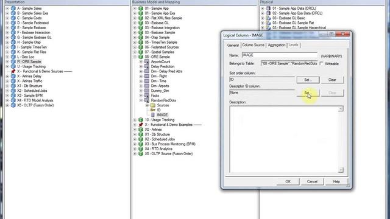This screenshot has width=390, height=219.
Task: Expand the Sources folder node
Action: point(147,105)
